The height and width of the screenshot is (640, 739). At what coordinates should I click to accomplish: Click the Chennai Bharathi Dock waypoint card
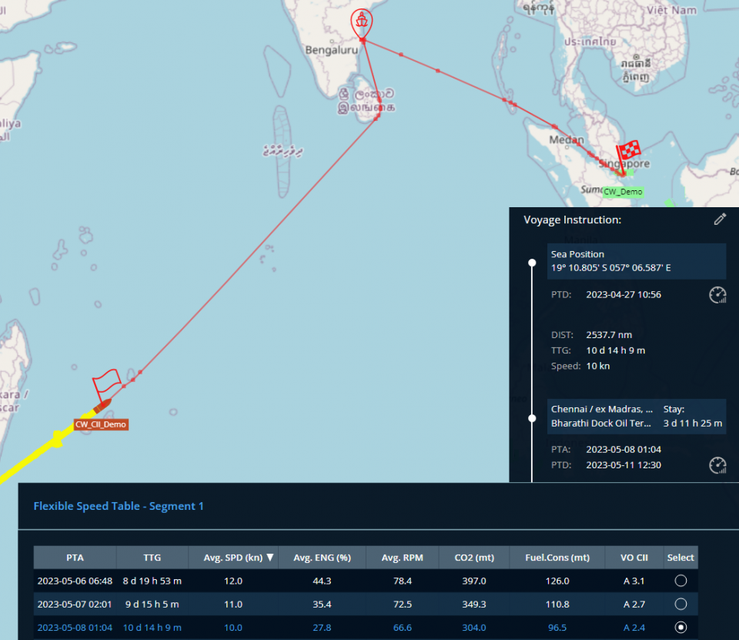(637, 416)
